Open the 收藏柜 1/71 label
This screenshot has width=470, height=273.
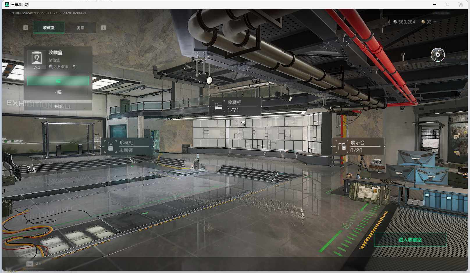point(235,106)
